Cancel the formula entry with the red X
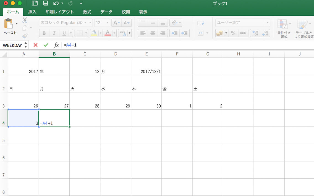 click(35, 45)
